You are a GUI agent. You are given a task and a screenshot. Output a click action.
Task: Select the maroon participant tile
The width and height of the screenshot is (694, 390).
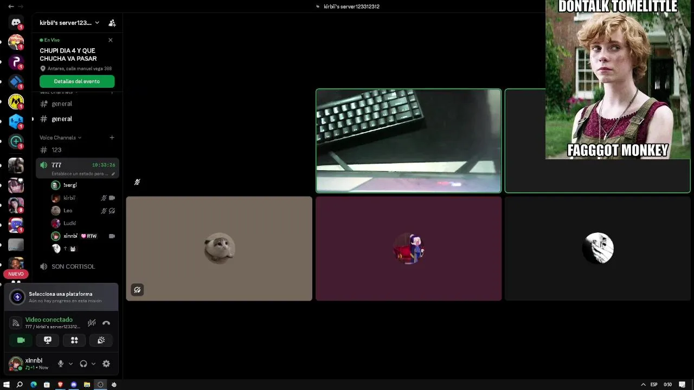coord(409,248)
